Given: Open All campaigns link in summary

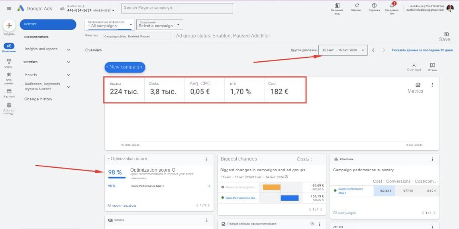Looking at the screenshot, I should [345, 213].
